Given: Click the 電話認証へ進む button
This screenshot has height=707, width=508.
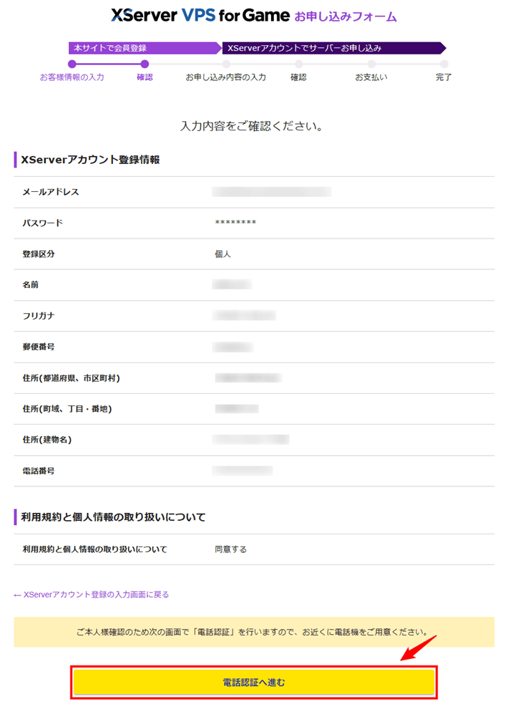Looking at the screenshot, I should tap(253, 682).
